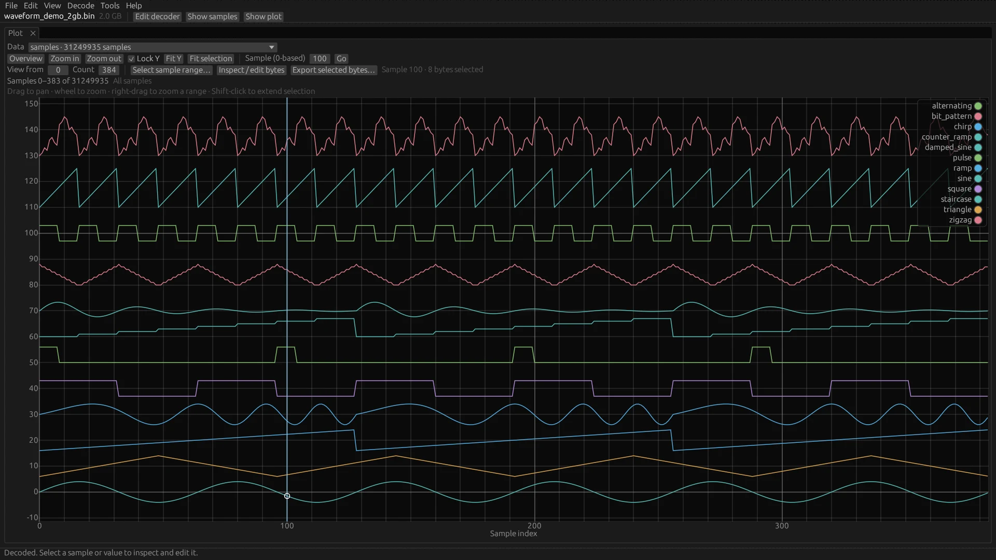Click Inspect / edit bytes button

(x=252, y=70)
